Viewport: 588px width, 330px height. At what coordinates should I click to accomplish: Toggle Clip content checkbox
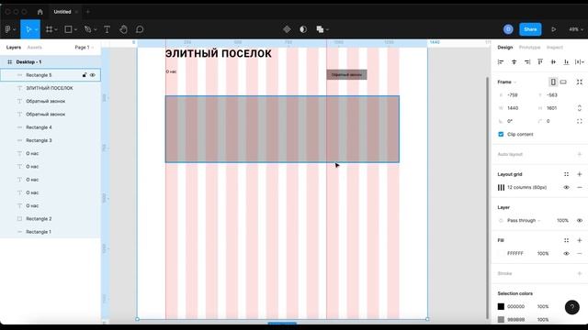click(x=501, y=135)
